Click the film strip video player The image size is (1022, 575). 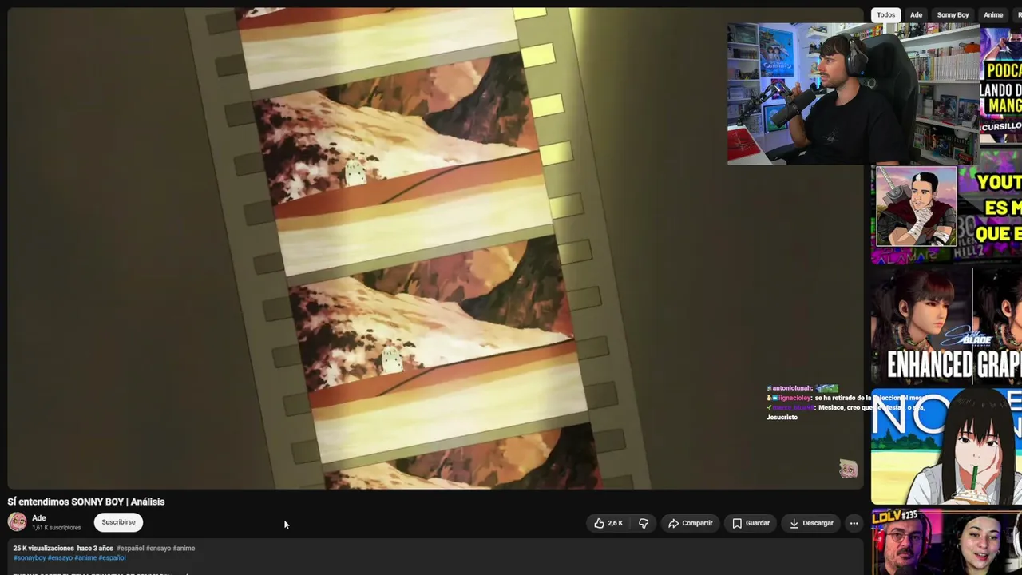tap(435, 248)
